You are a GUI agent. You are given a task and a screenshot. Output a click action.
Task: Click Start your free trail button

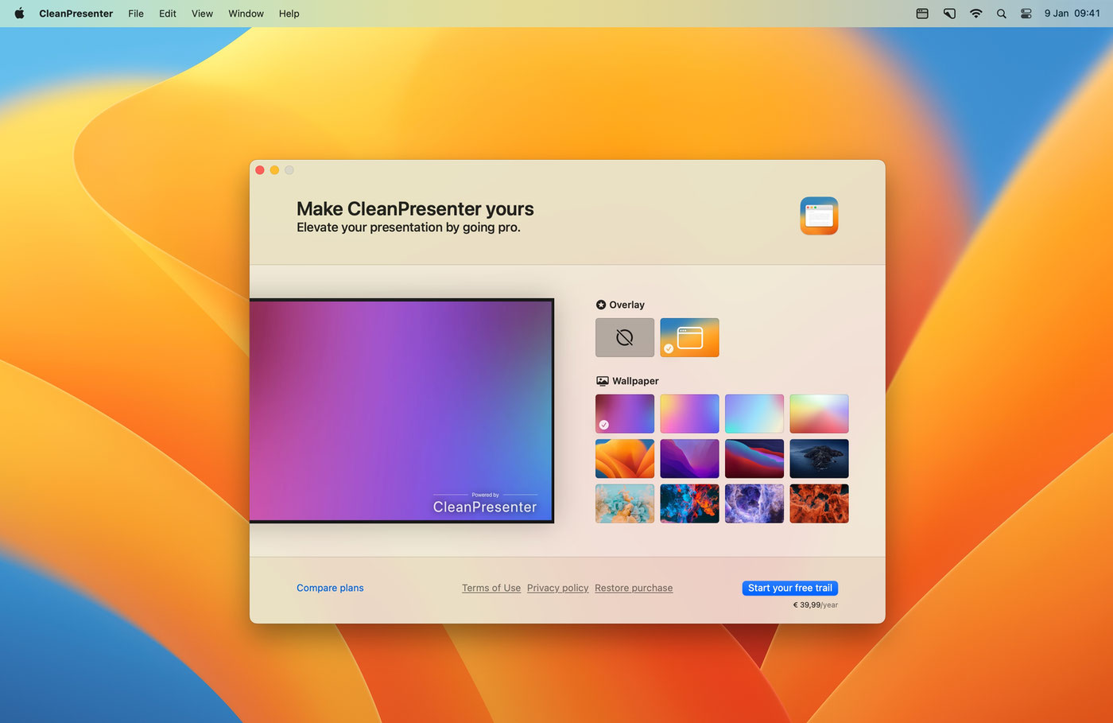pyautogui.click(x=789, y=588)
